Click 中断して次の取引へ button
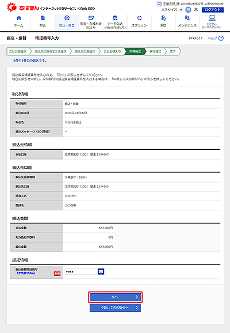 click(x=115, y=308)
